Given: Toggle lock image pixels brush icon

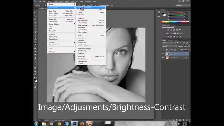Looking at the screenshot, I should click(x=169, y=50).
